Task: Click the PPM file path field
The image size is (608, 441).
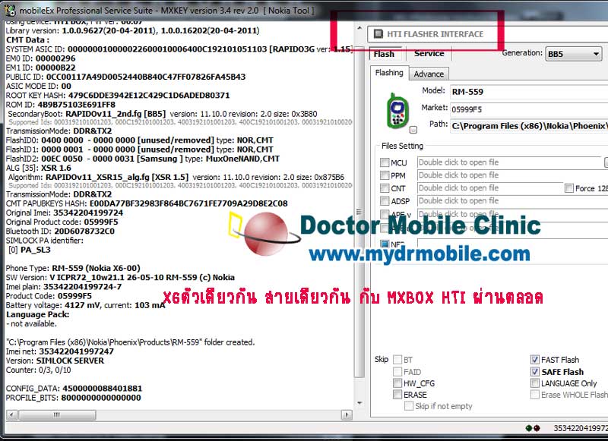Action: [x=512, y=175]
